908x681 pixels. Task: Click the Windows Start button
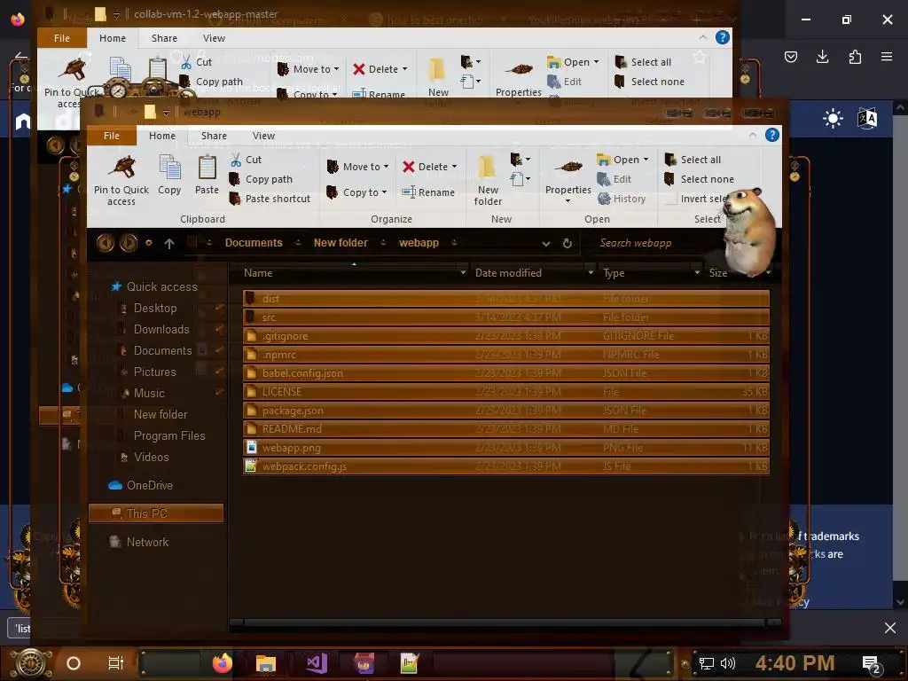pyautogui.click(x=30, y=663)
